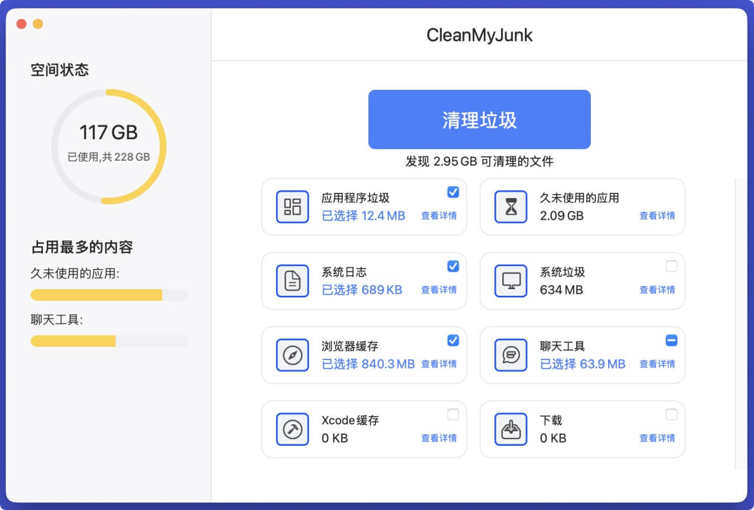Image resolution: width=754 pixels, height=510 pixels.
Task: Click the 聊天工具 chat bubble icon
Action: click(x=511, y=355)
